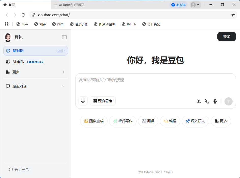
Task: Select the 编程 skill
Action: 170,121
